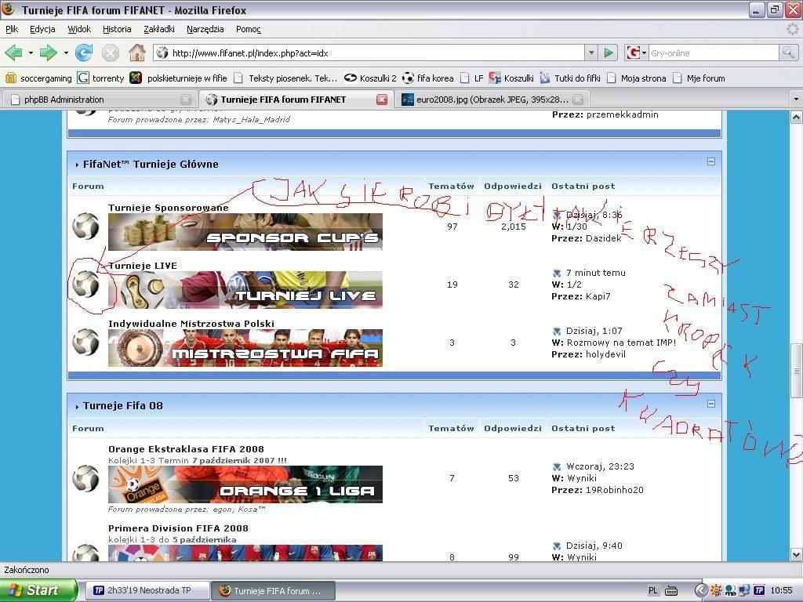Open the Koszulki 2 bookmark
Screen dimensions: 803x602
(370, 78)
